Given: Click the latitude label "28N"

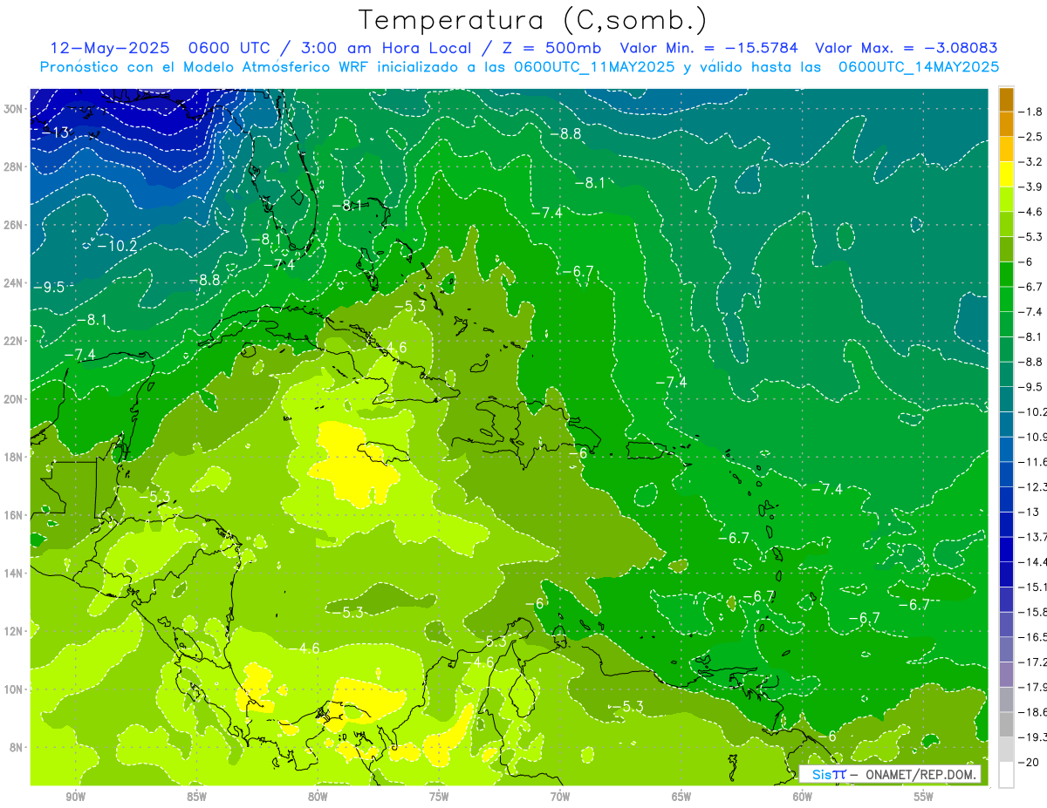Looking at the screenshot, I should [15, 166].
